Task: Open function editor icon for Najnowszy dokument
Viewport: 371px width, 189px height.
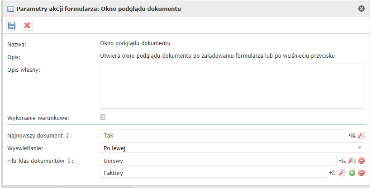Action: click(361, 135)
